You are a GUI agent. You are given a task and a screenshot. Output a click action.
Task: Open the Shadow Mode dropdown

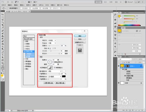pos(55,77)
